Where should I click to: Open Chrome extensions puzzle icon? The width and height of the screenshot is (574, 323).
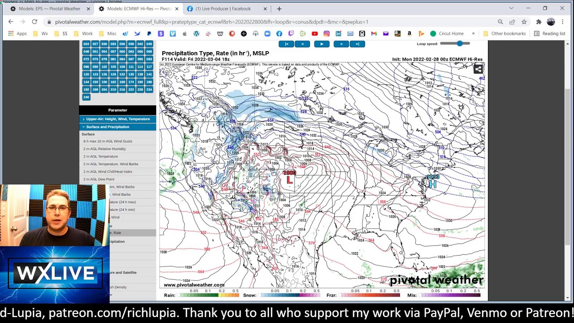[539, 22]
